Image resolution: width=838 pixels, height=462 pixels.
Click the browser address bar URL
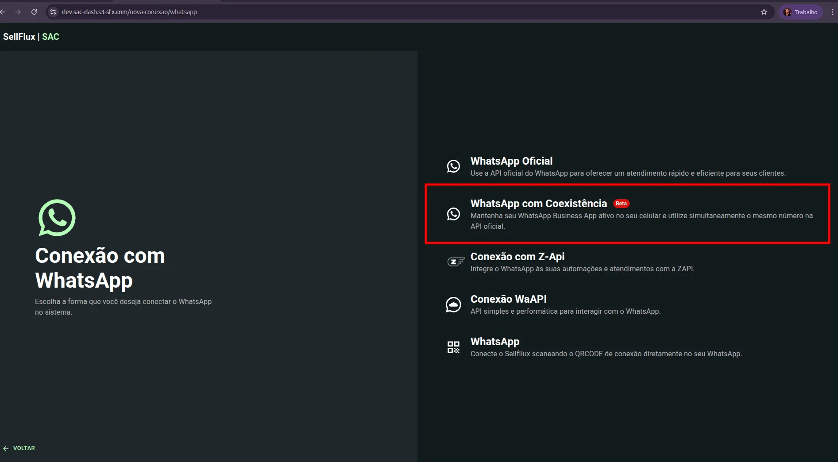pos(129,12)
